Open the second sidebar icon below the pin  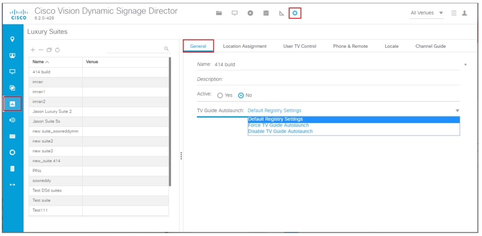click(12, 56)
